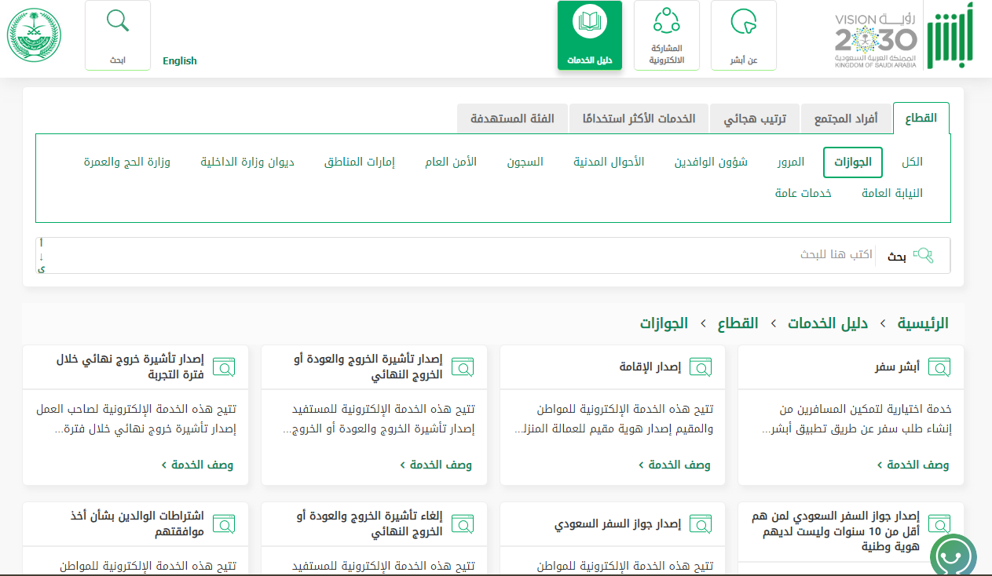The height and width of the screenshot is (576, 992).
Task: Click the Ministry of Interior emblem
Action: pos(34,35)
